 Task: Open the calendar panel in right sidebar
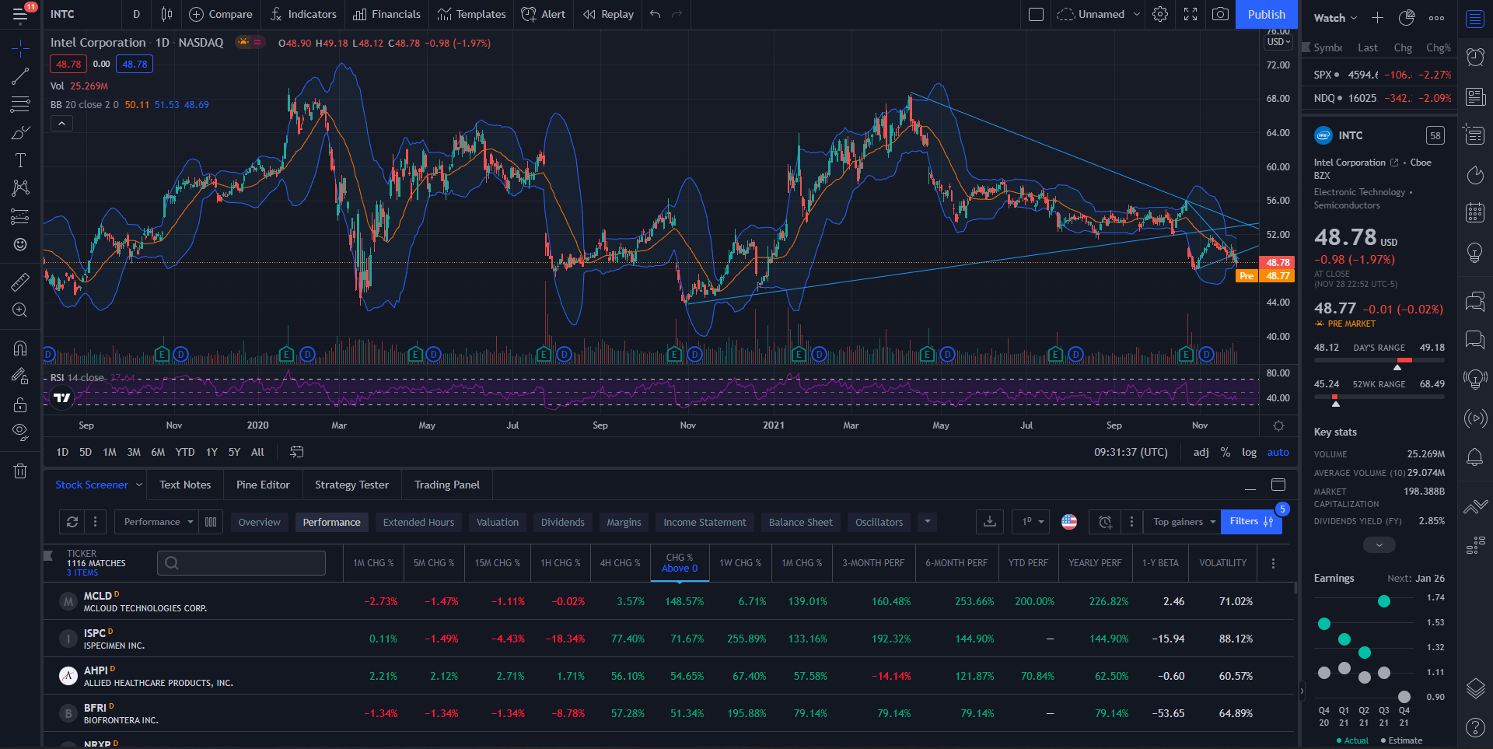[x=1475, y=212]
